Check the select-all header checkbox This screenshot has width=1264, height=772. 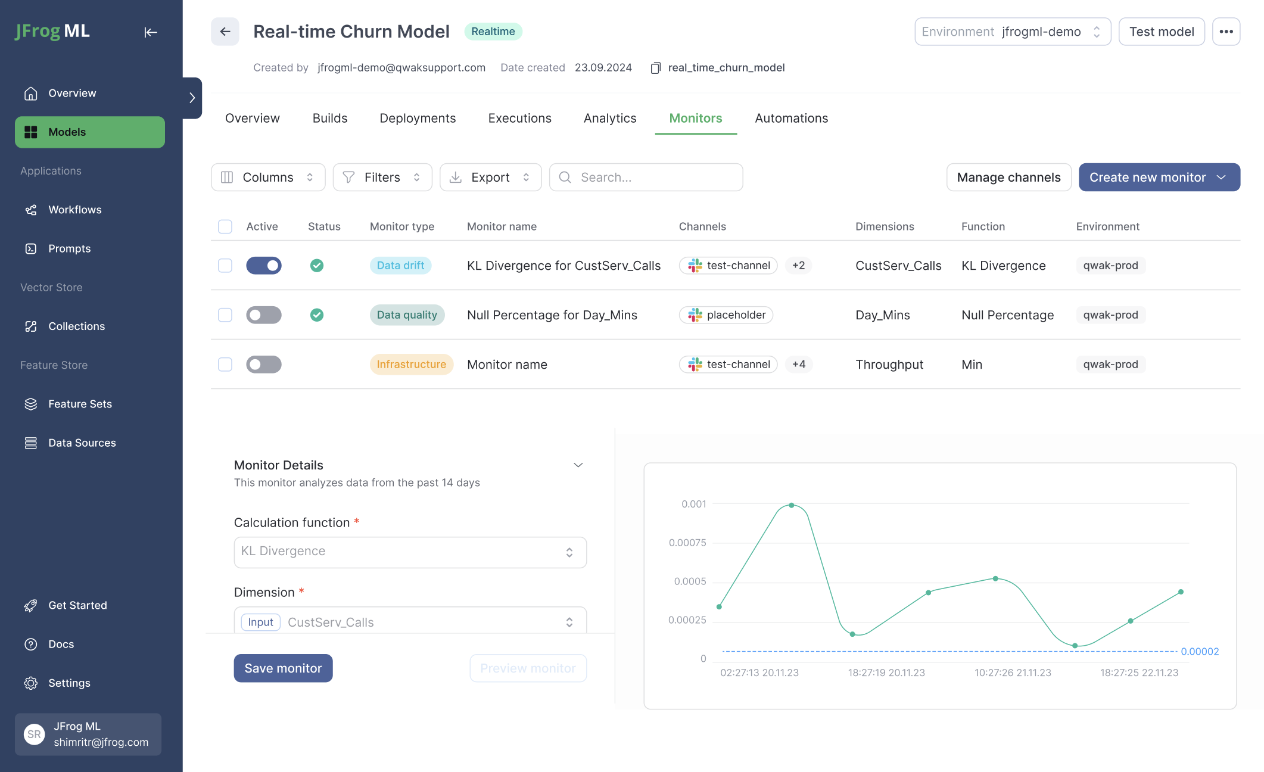pyautogui.click(x=225, y=226)
